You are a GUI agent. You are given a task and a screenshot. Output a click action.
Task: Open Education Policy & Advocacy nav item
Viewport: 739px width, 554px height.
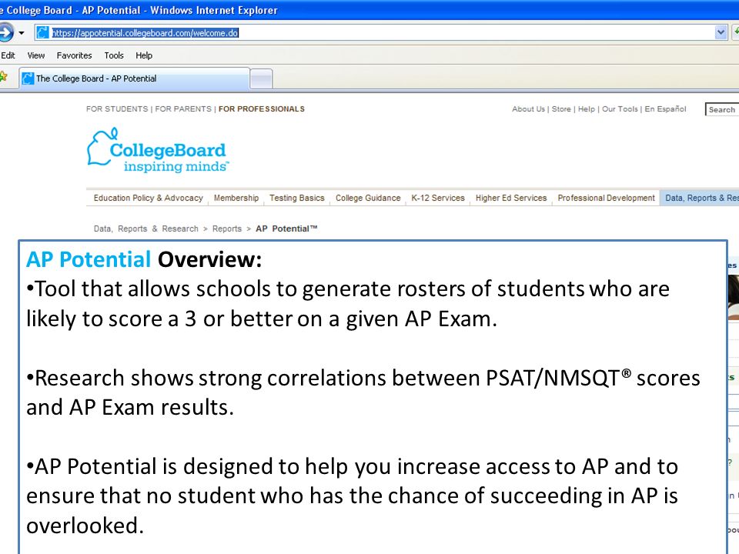[148, 198]
